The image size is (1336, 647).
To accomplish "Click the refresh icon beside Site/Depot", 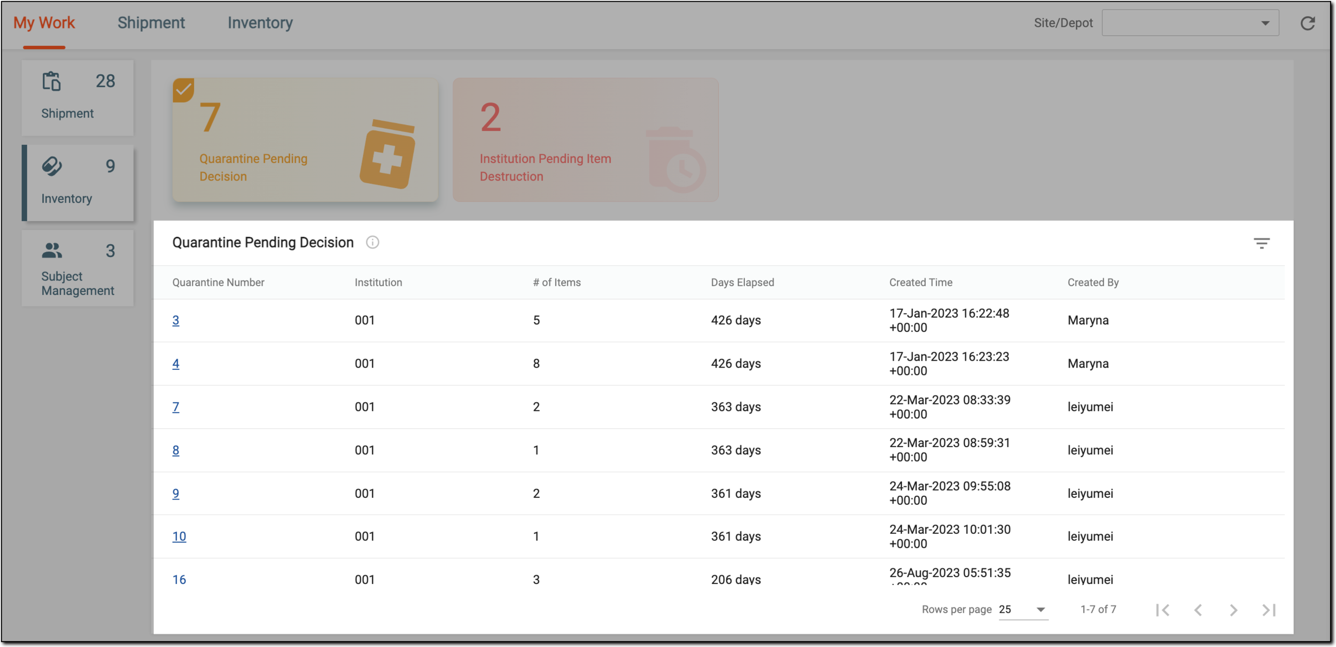I will (1307, 23).
